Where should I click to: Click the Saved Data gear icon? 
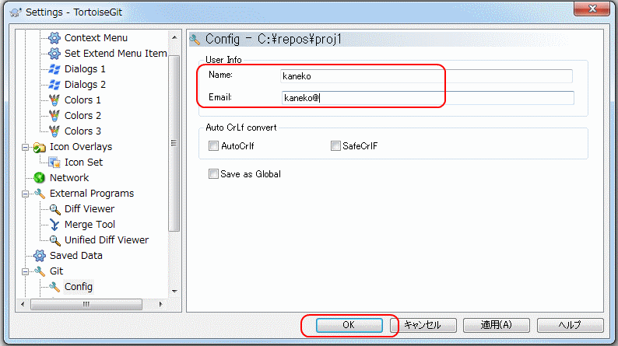point(40,256)
